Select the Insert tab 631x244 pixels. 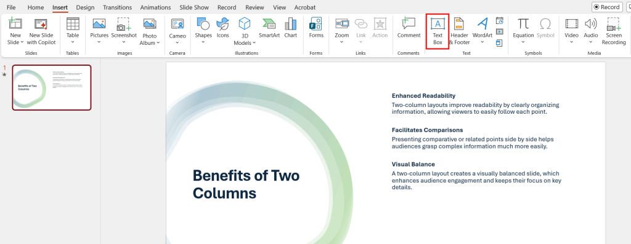point(60,7)
